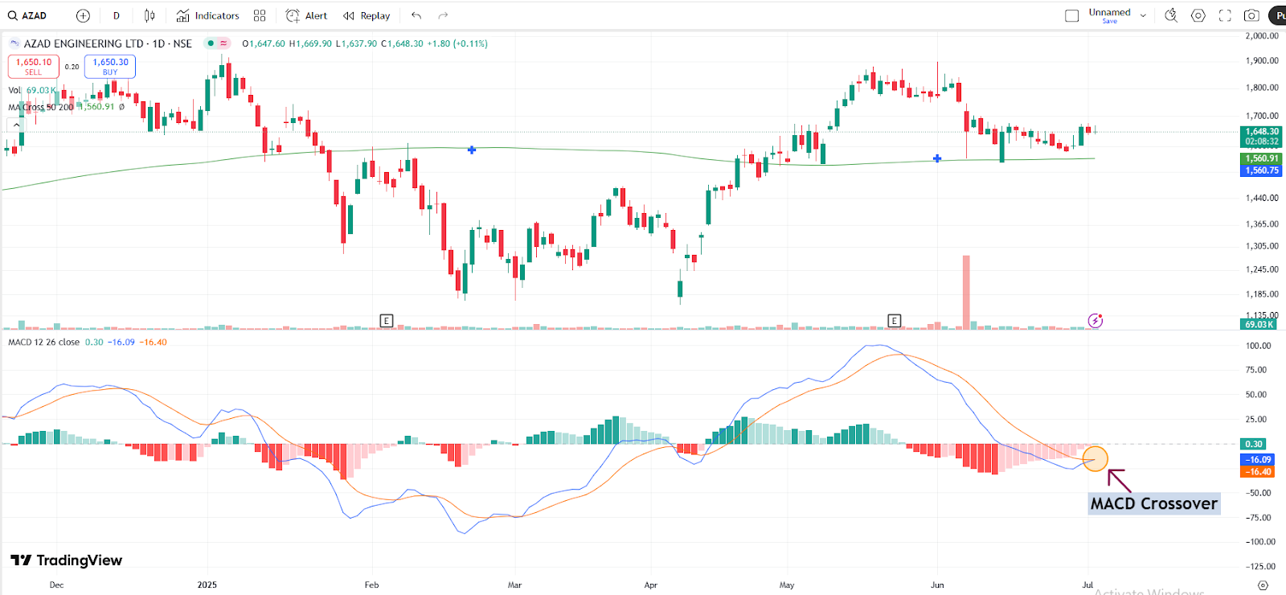Click the orange −16.40 signal value label

(x=1259, y=472)
